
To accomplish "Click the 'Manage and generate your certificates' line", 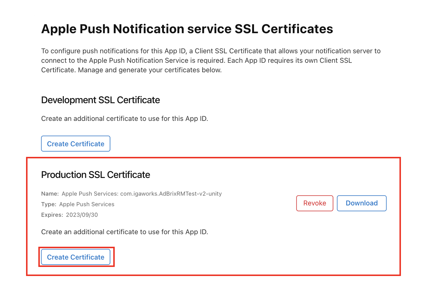I will pos(150,70).
